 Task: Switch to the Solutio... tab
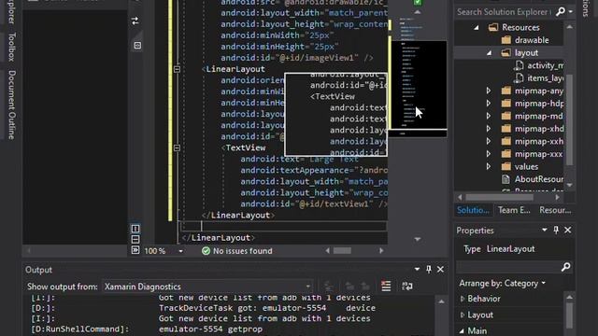click(x=473, y=210)
